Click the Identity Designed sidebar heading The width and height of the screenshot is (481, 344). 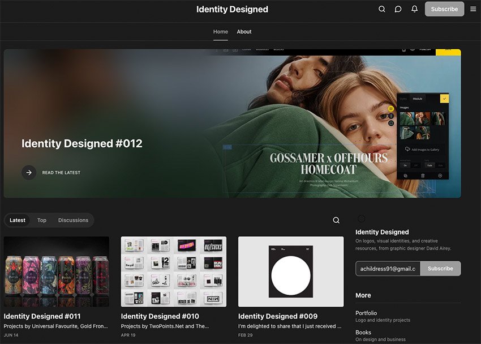click(382, 232)
